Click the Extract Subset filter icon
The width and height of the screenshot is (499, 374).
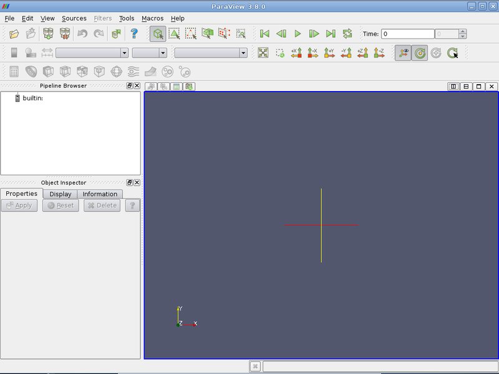coord(99,72)
